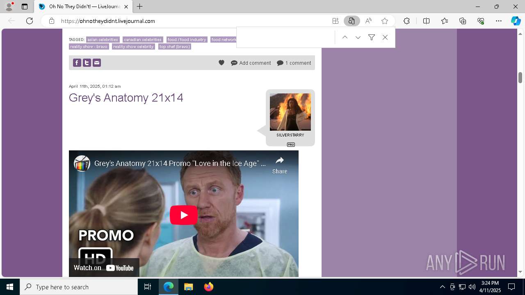The image size is (525, 295).
Task: Open Edge profile icon
Action: pyautogui.click(x=9, y=7)
